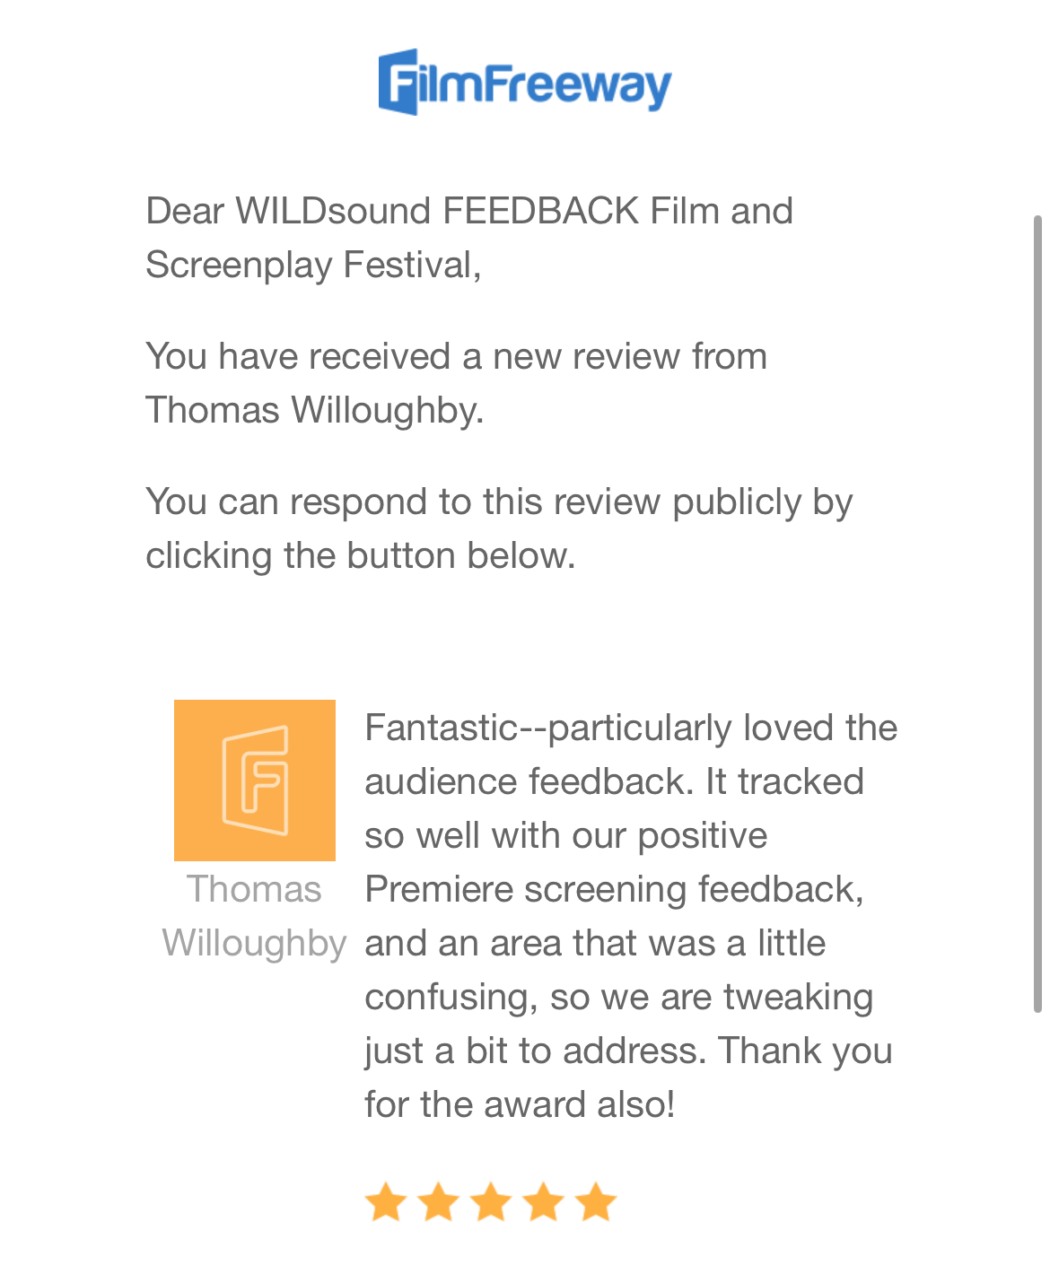Open the orange reviewer avatar thumbnail
The image size is (1050, 1282).
[x=255, y=780]
